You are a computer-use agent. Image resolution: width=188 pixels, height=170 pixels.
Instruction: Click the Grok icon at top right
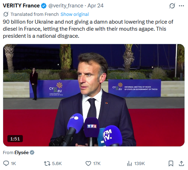[172, 6]
